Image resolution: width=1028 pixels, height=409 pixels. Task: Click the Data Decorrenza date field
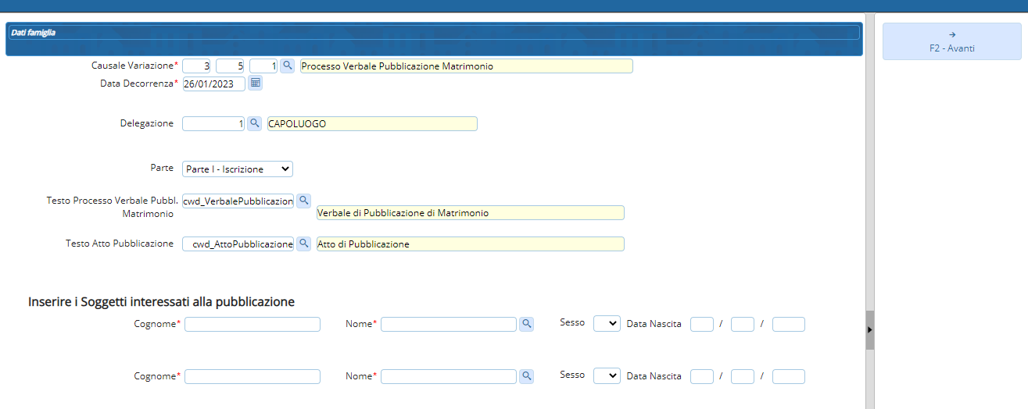click(213, 84)
